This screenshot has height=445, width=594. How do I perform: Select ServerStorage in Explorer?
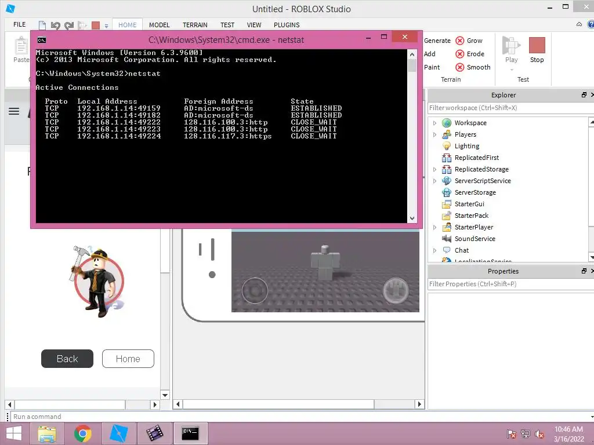click(475, 192)
